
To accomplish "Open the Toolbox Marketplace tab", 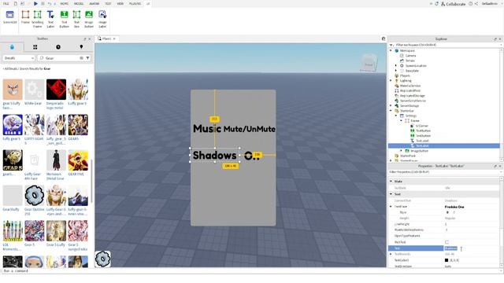I will 12,47.
